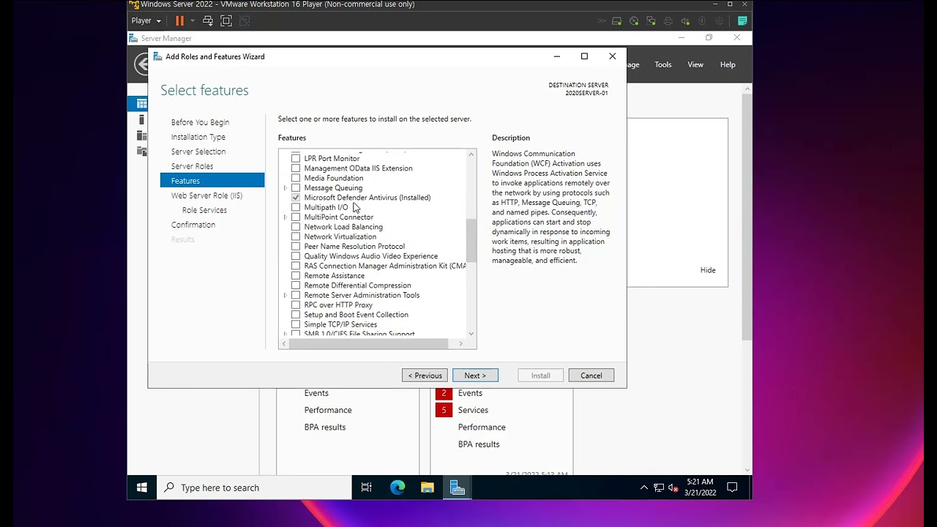This screenshot has width=937, height=527.
Task: Open the network status tray icon
Action: [x=659, y=487]
